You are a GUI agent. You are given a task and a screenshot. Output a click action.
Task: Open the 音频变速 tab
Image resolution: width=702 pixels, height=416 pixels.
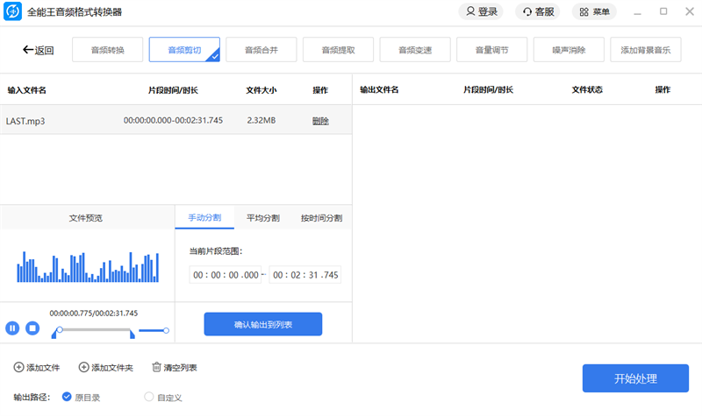(x=415, y=50)
